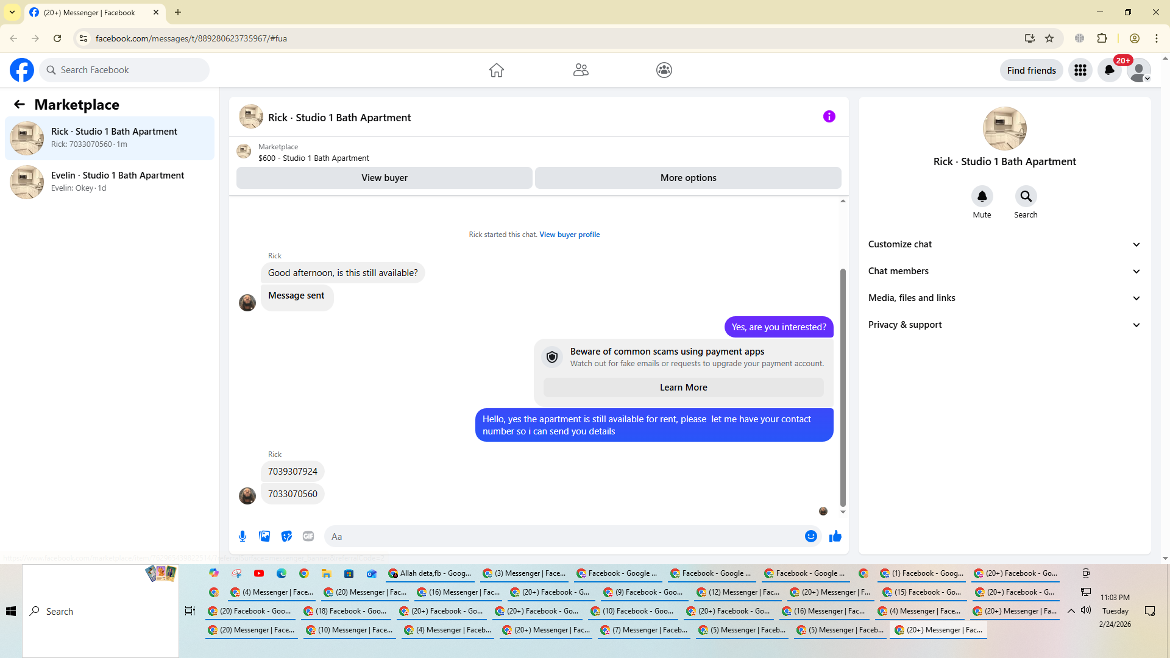Screen dimensions: 1170x658
Task: Open the View buyer profile link
Action: point(570,235)
